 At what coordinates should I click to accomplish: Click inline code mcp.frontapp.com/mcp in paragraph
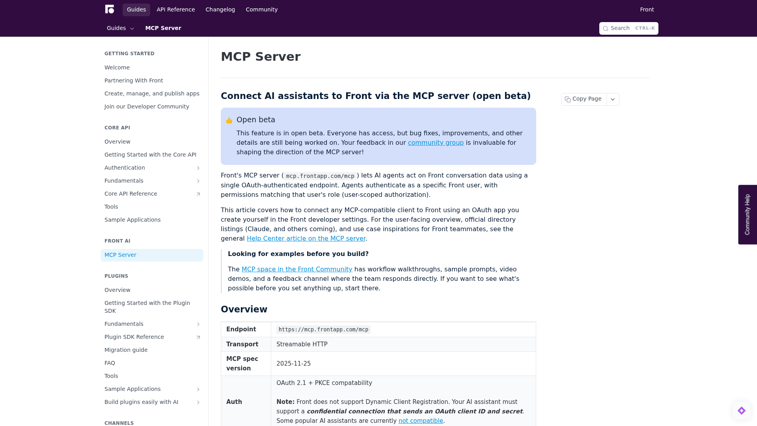click(320, 176)
